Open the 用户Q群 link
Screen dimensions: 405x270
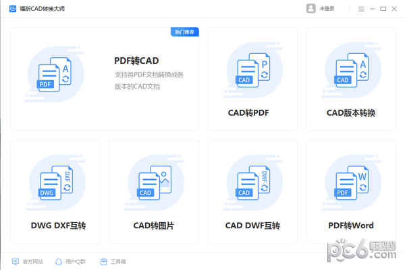coord(76,262)
